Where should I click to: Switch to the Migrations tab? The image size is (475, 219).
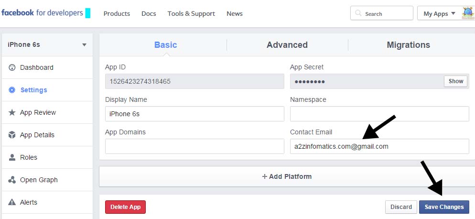pyautogui.click(x=409, y=45)
